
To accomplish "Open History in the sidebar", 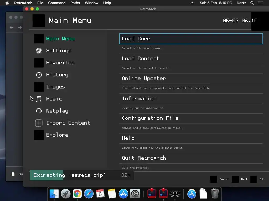I will (57, 75).
